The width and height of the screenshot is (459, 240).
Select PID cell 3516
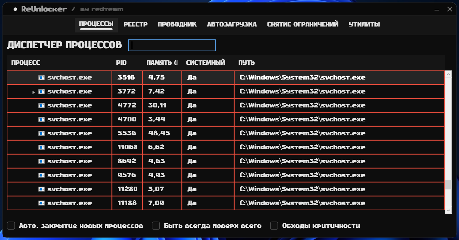127,77
